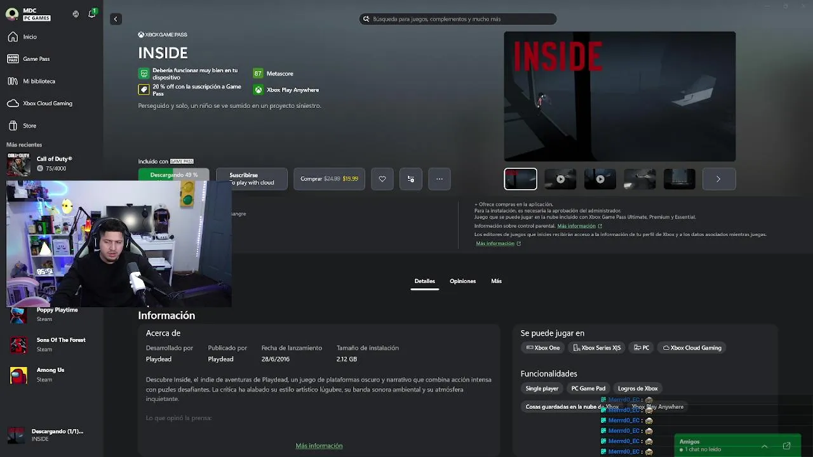This screenshot has height=457, width=813.
Task: Click the install size 2.12 GB
Action: pos(347,359)
